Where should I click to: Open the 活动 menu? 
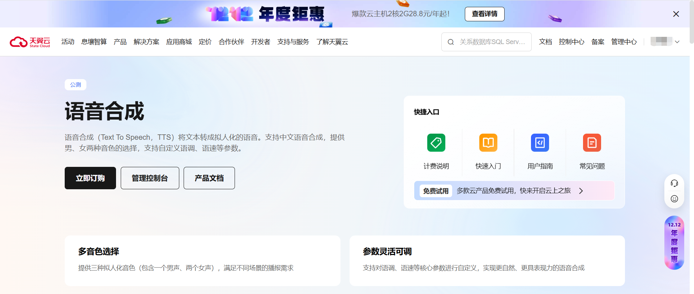68,42
